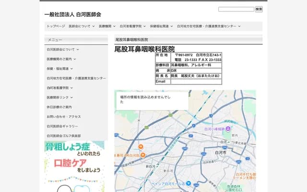Open 保健福祉関連 top navigation menu
Image resolution: width=307 pixels, height=192 pixels.
[x=161, y=26]
